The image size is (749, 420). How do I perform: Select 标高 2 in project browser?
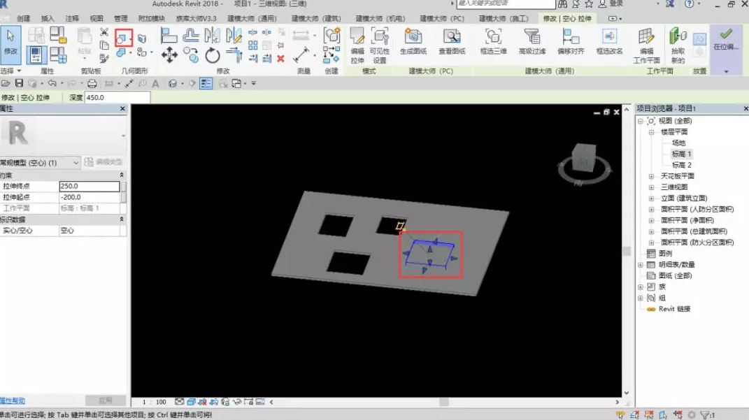coord(681,165)
